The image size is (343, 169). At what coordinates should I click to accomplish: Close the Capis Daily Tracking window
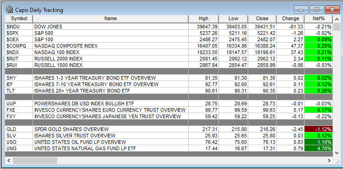tap(332, 10)
